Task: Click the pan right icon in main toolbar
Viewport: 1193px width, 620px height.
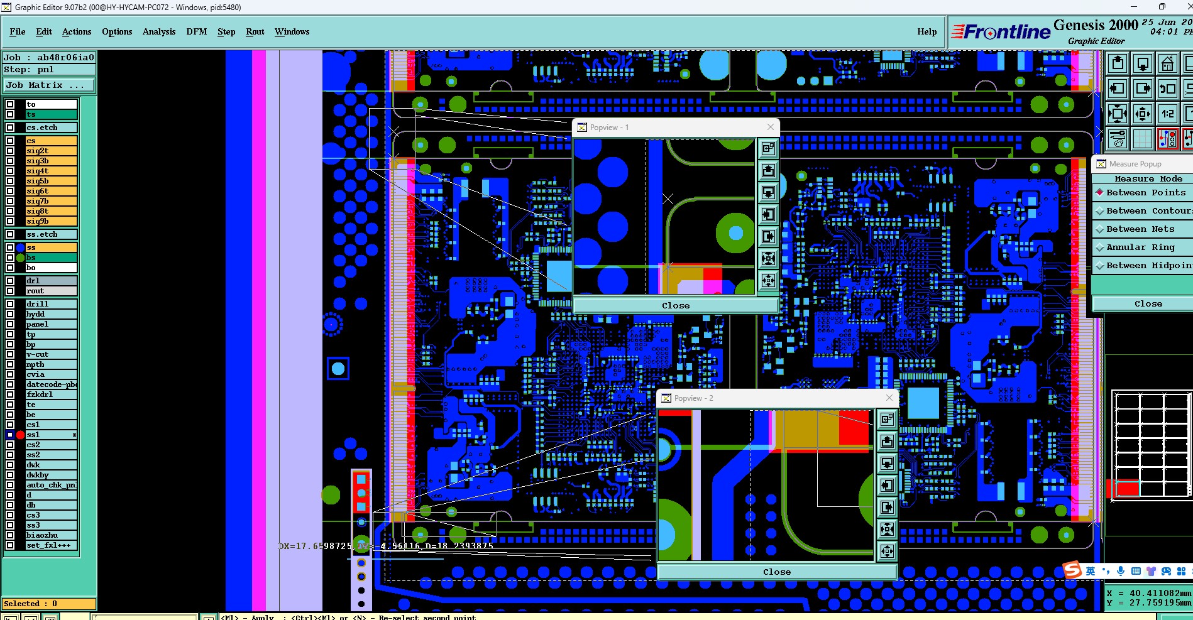Action: coord(1143,89)
